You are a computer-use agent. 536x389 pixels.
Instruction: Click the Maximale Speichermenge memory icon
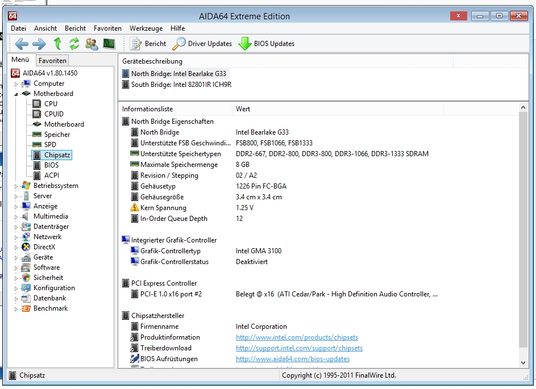(x=135, y=164)
